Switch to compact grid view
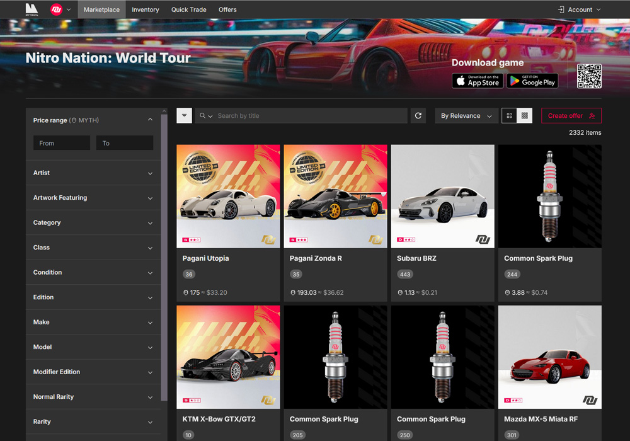Image resolution: width=630 pixels, height=441 pixels. point(525,116)
